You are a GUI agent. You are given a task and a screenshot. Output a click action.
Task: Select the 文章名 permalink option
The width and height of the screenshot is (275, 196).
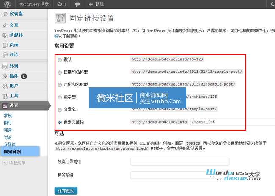tap(60, 110)
